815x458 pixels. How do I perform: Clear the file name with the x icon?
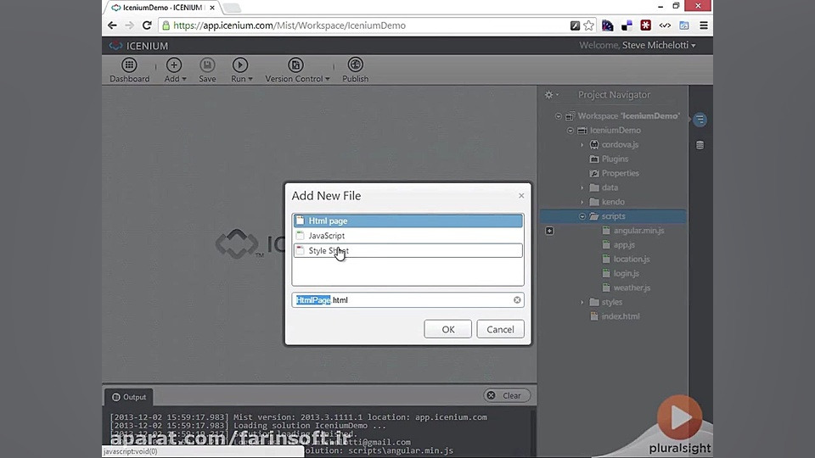click(x=517, y=300)
